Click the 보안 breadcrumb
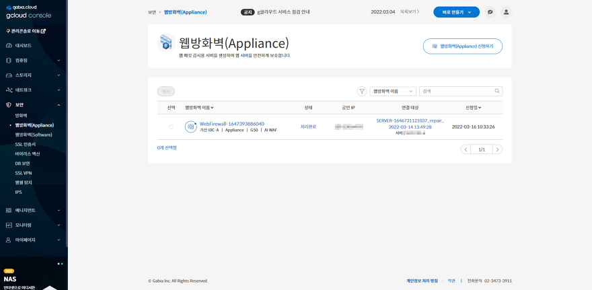 (152, 12)
